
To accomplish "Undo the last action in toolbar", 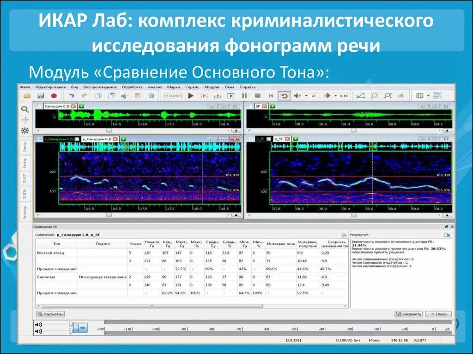I will coord(72,96).
